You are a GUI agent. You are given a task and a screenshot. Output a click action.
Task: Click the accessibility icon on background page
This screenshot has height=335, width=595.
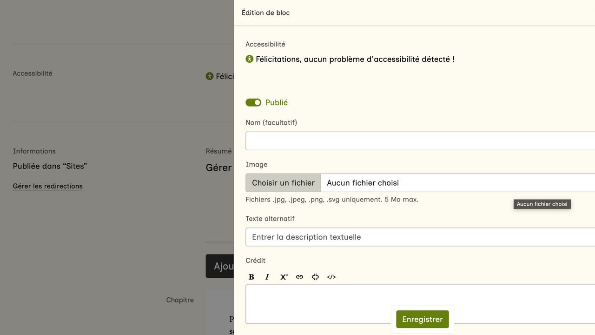point(210,76)
